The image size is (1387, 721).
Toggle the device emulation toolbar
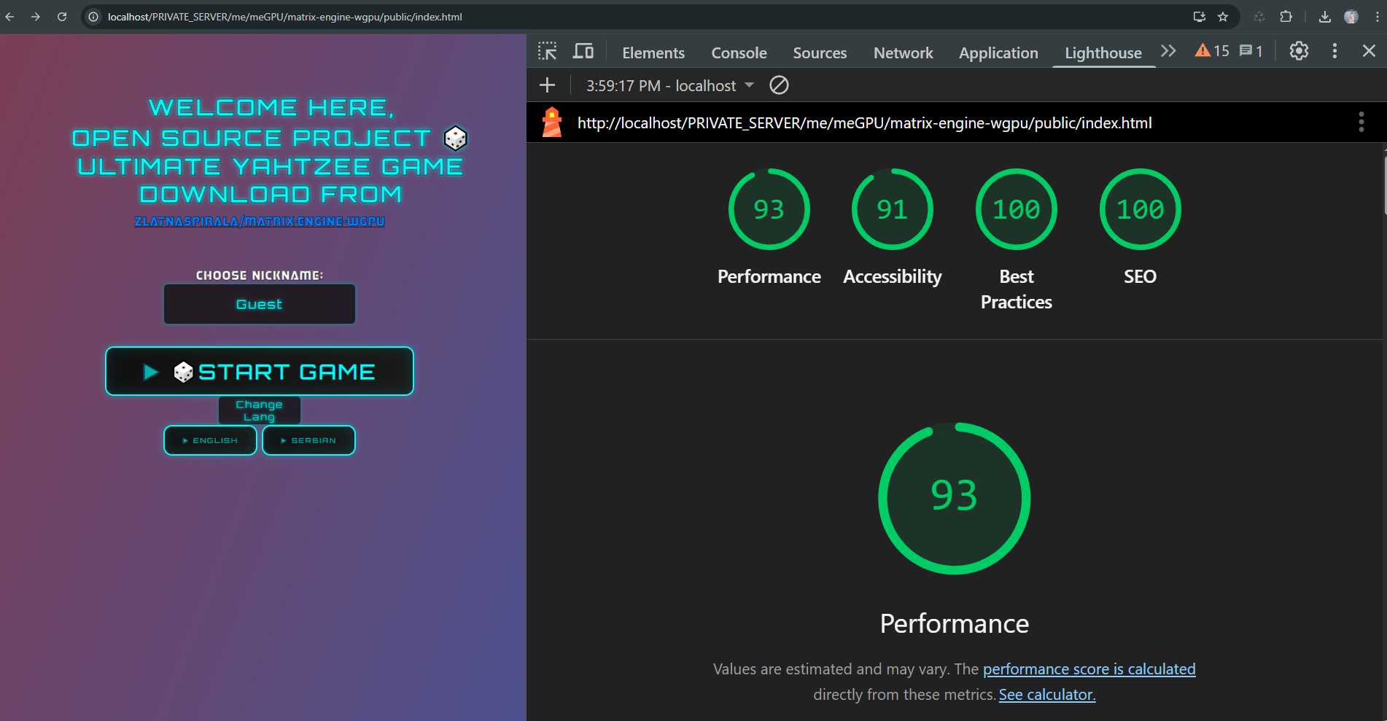pyautogui.click(x=583, y=50)
